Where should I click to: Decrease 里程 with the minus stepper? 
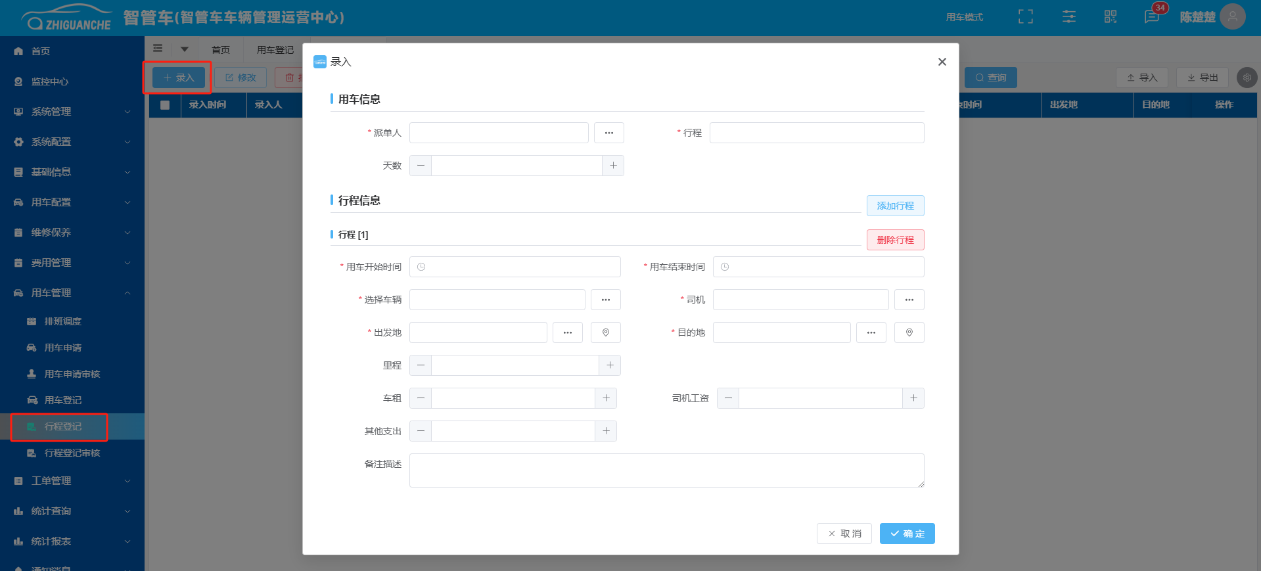(421, 365)
